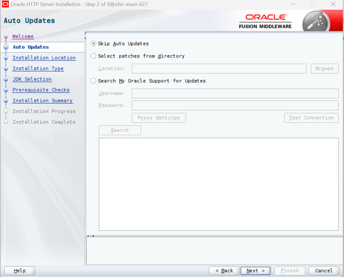Viewport: 344px width, 277px height.
Task: Click the Finish button
Action: coord(290,271)
